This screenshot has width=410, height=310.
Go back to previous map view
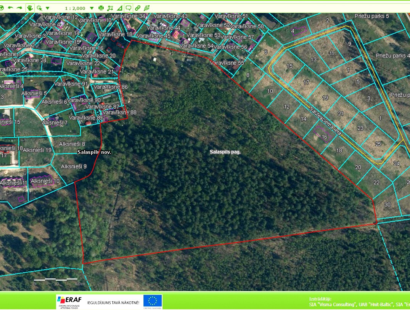pyautogui.click(x=11, y=8)
